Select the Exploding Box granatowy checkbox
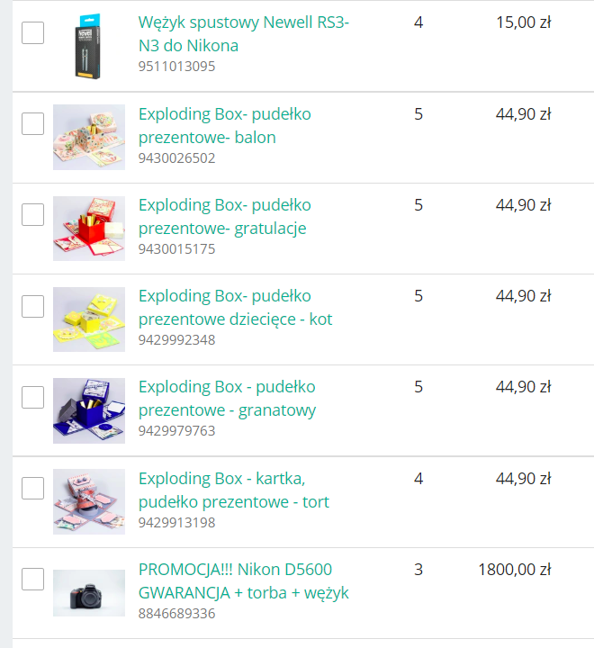 pyautogui.click(x=32, y=397)
